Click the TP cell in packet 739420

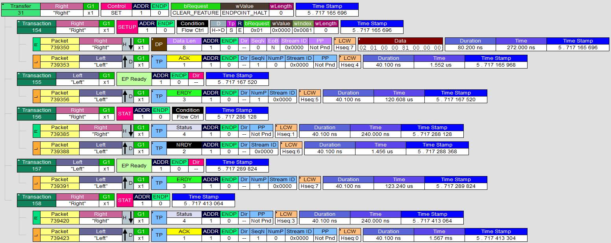pyautogui.click(x=159, y=217)
